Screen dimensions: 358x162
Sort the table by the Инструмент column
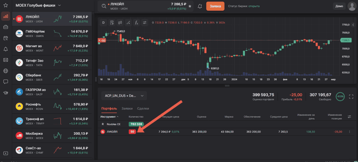[x=109, y=117]
